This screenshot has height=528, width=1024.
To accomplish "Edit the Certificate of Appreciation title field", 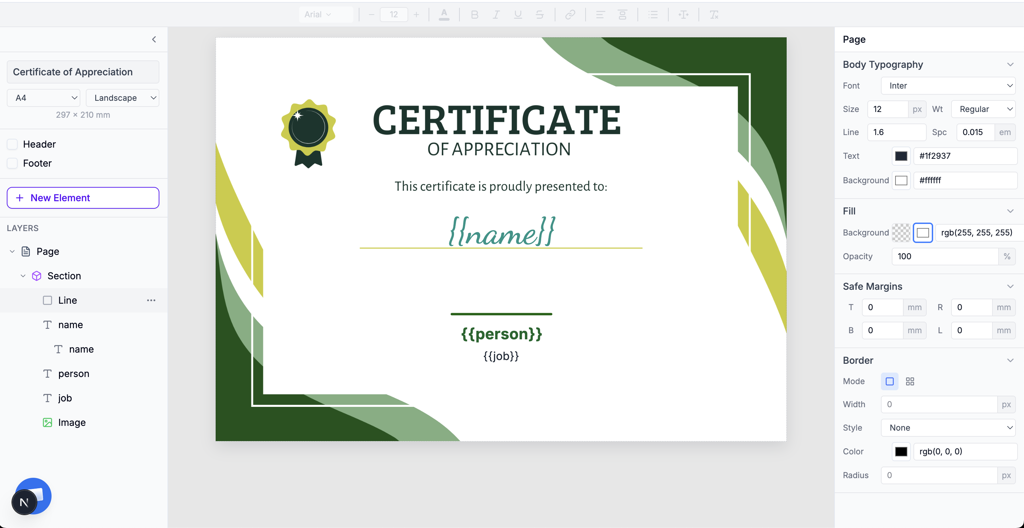I will point(82,72).
